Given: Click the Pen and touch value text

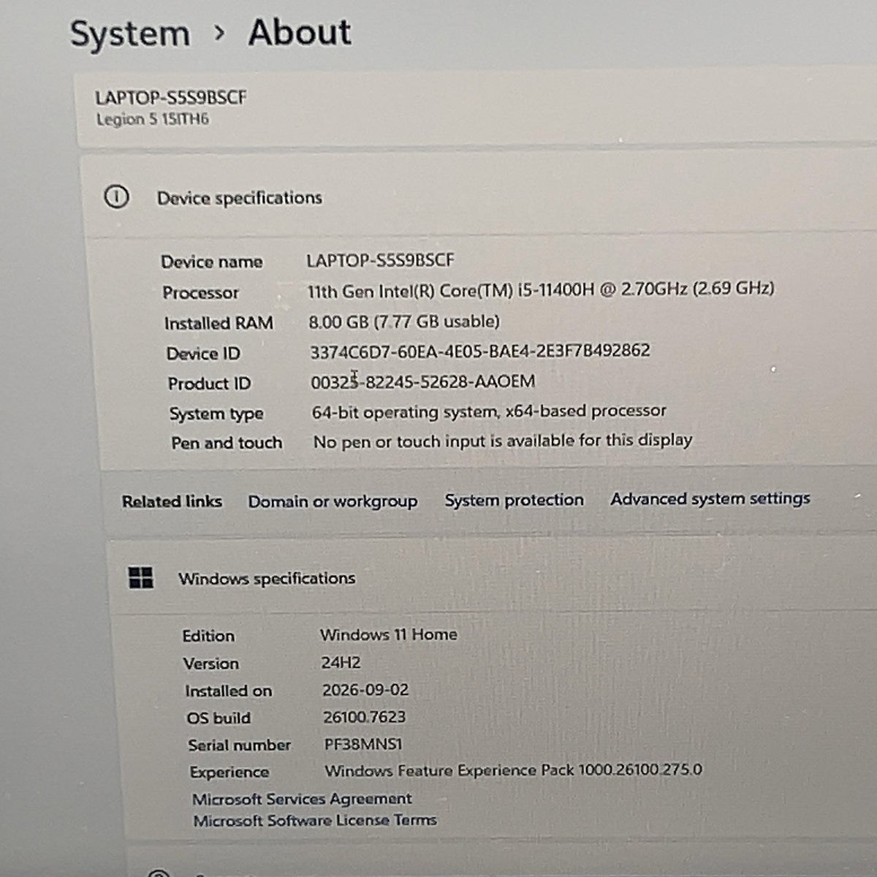Looking at the screenshot, I should click(503, 441).
